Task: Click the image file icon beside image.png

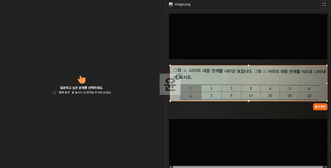Action: (170, 4)
